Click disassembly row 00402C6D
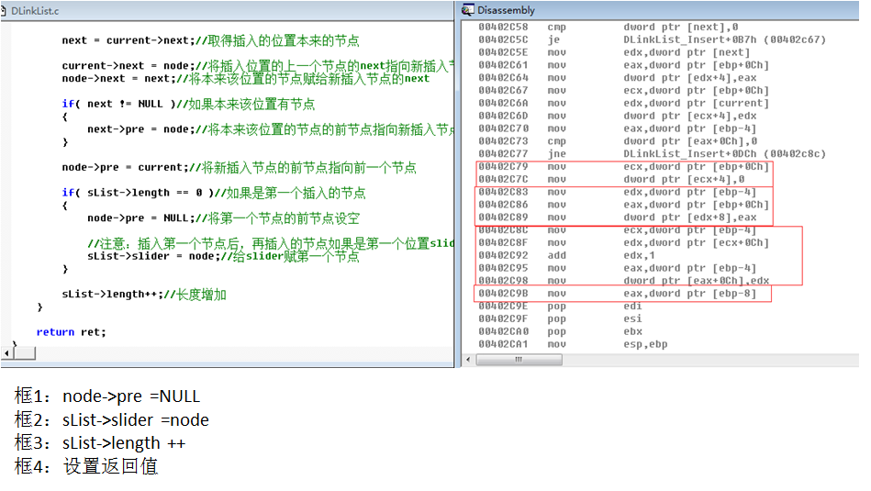This screenshot has height=491, width=871. (617, 116)
